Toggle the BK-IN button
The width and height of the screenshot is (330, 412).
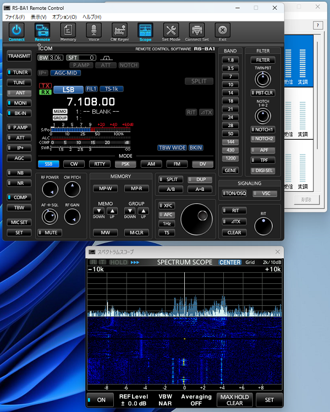tap(19, 113)
